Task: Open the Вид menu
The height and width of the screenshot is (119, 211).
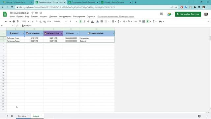Action: click(x=27, y=17)
